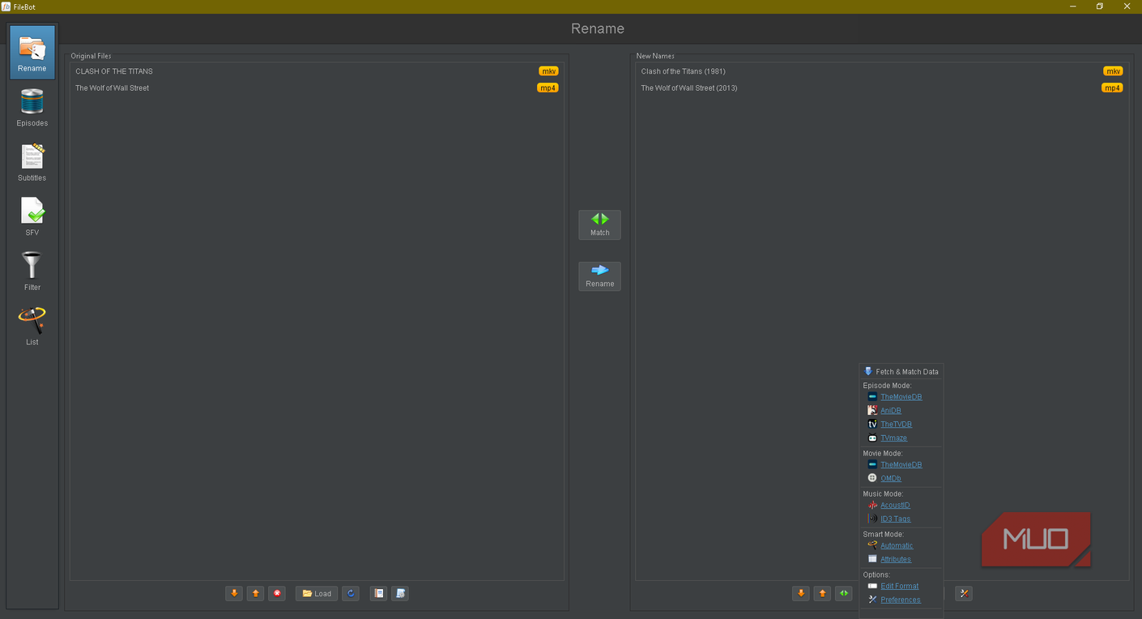Choose TheMovieDB under Movie Mode
The height and width of the screenshot is (619, 1142).
(901, 465)
